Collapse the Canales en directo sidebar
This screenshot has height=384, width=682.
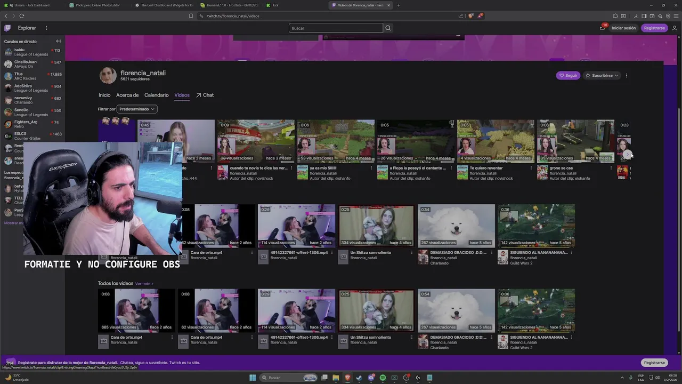pos(59,41)
